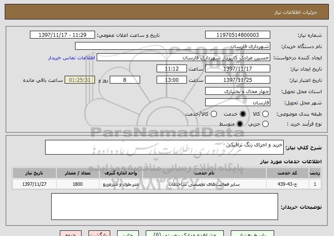Screen dimensions: 334x236
Task: Select the کالا/خدمت radio button
Action: coord(214,114)
